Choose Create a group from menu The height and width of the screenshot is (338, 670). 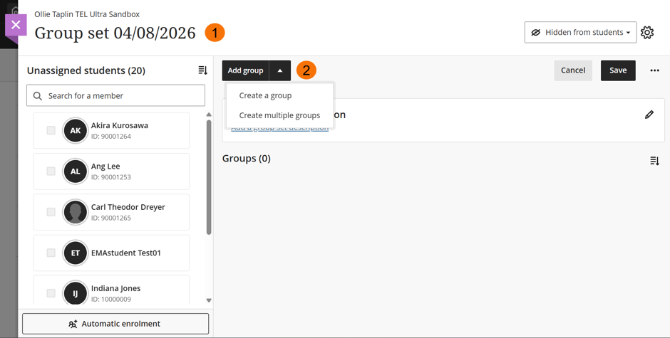pos(265,95)
